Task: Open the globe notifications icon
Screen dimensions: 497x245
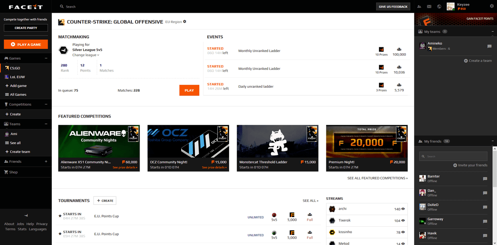Action: pos(439,6)
